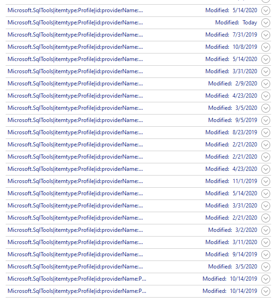The width and height of the screenshot is (273, 299).
Task: Click the 'Modified: 11/1/2019' date text
Action: pyautogui.click(x=231, y=181)
